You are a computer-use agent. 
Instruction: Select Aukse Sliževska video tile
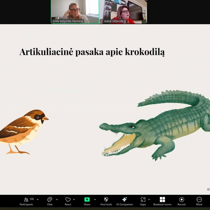click(x=123, y=12)
